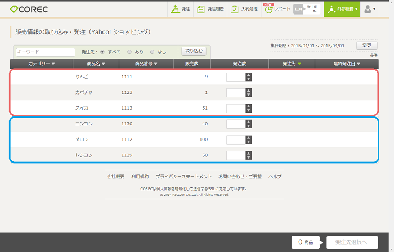Screen dimensions: 394x252
Task: Click order quantity field for カボチャ
Action: click(236, 93)
